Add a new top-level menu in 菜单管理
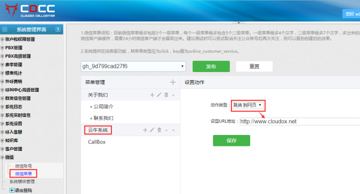The image size is (360, 194). click(173, 83)
